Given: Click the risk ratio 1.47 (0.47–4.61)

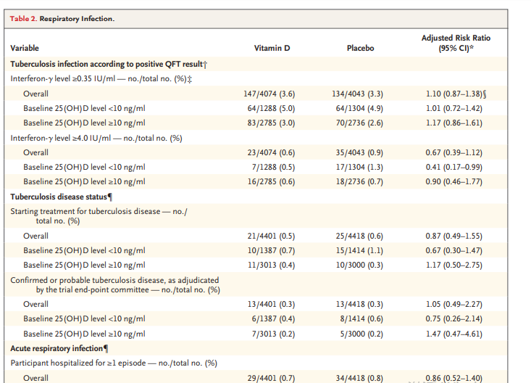Looking at the screenshot, I should (453, 334).
